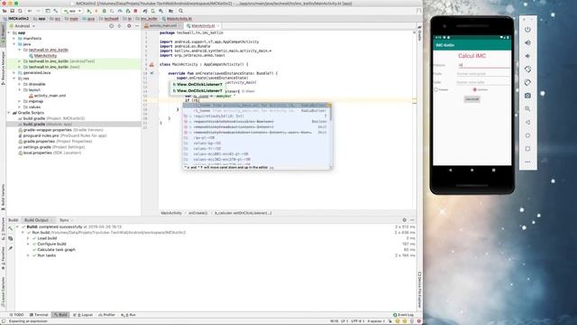Image resolution: width=577 pixels, height=325 pixels.
Task: Open Search Everywhere magnifier in toolbar
Action: click(180, 11)
